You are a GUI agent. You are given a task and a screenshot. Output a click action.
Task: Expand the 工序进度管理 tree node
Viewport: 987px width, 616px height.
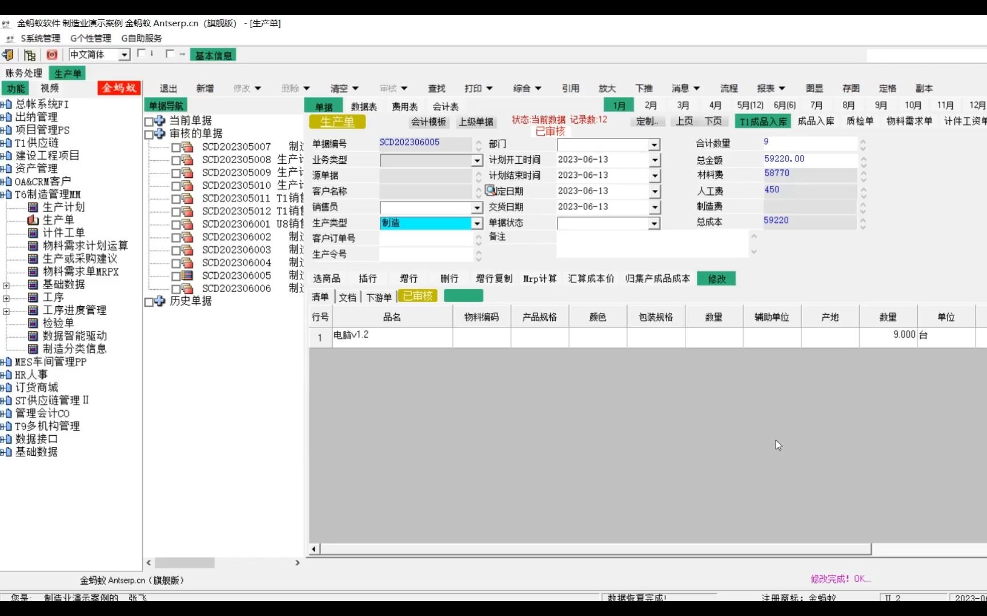tap(6, 311)
